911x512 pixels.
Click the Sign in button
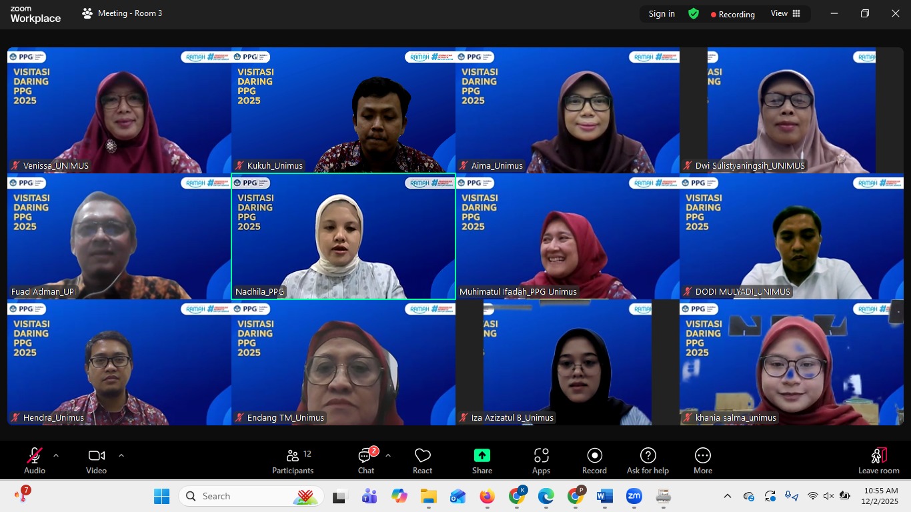tap(661, 13)
